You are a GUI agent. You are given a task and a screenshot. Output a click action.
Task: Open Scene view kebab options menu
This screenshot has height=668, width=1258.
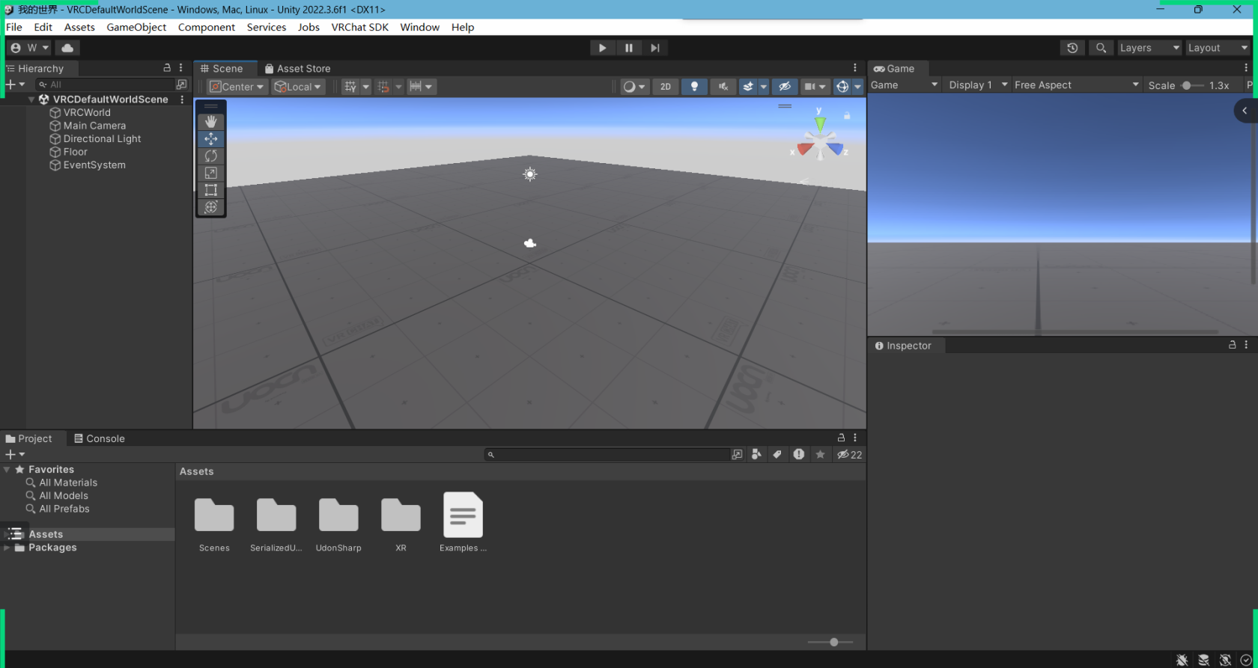[855, 67]
